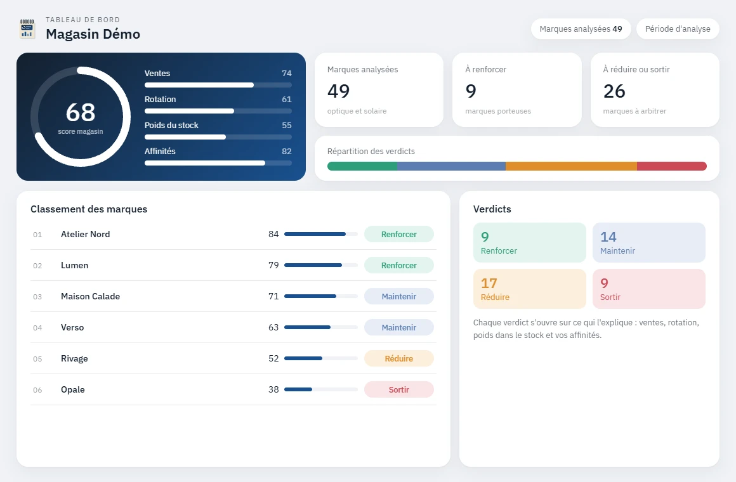Click Renforcer badge on Atelier Nord row
736x482 pixels.
tap(399, 234)
